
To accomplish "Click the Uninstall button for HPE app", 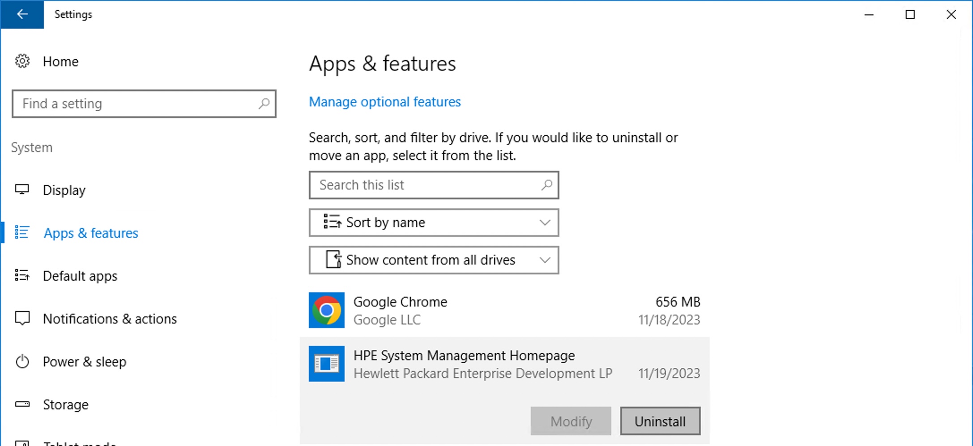I will pos(660,421).
